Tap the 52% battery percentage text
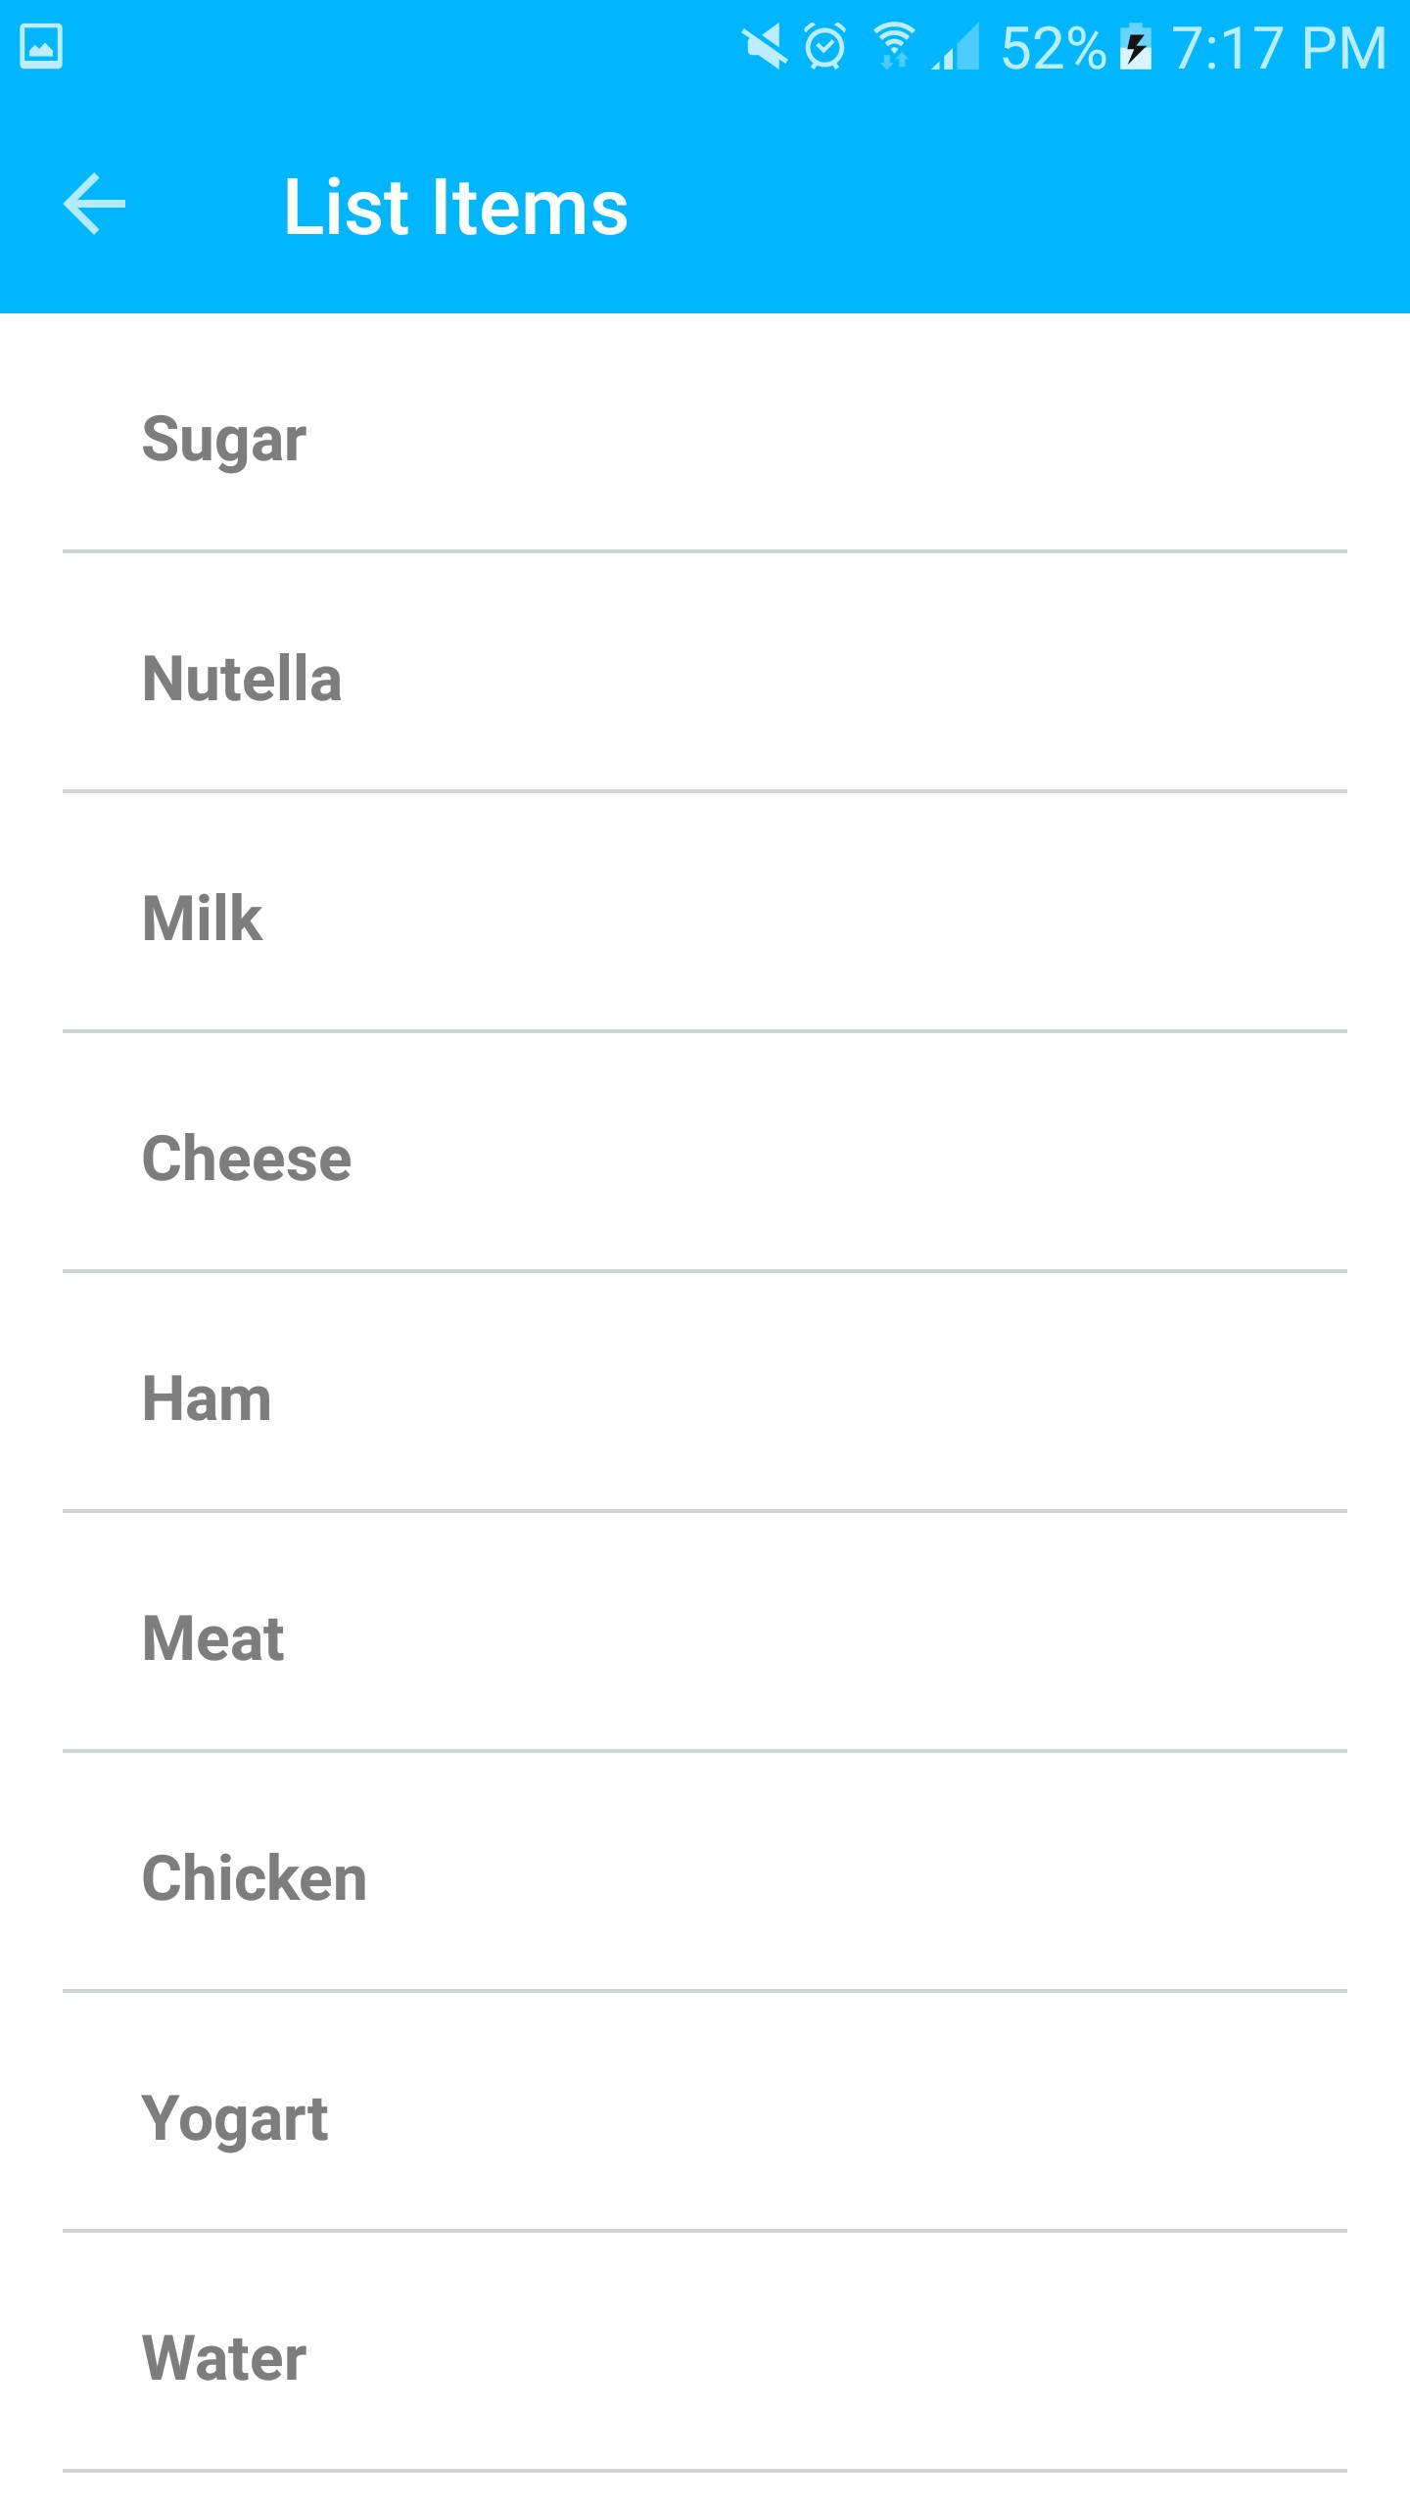 tap(1053, 48)
